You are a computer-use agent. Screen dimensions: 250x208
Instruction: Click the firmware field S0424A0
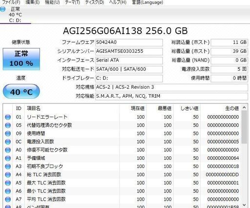129,42
